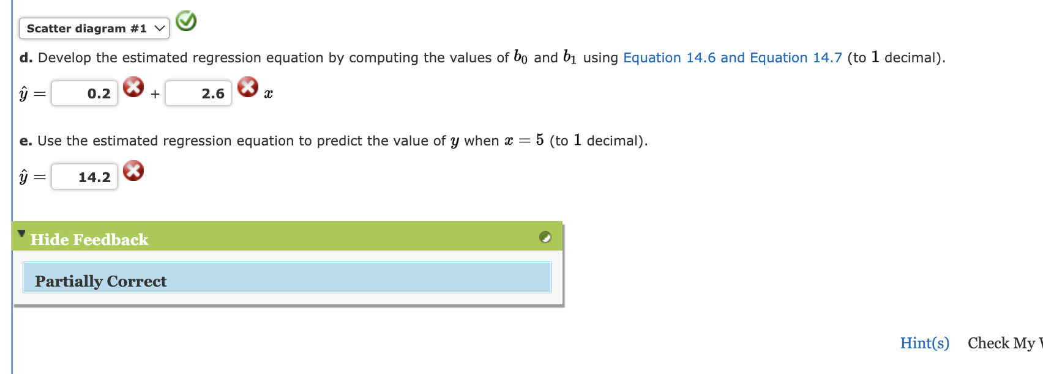Click the Partially Correct feedback banner
This screenshot has height=374, width=1043.
click(x=286, y=280)
